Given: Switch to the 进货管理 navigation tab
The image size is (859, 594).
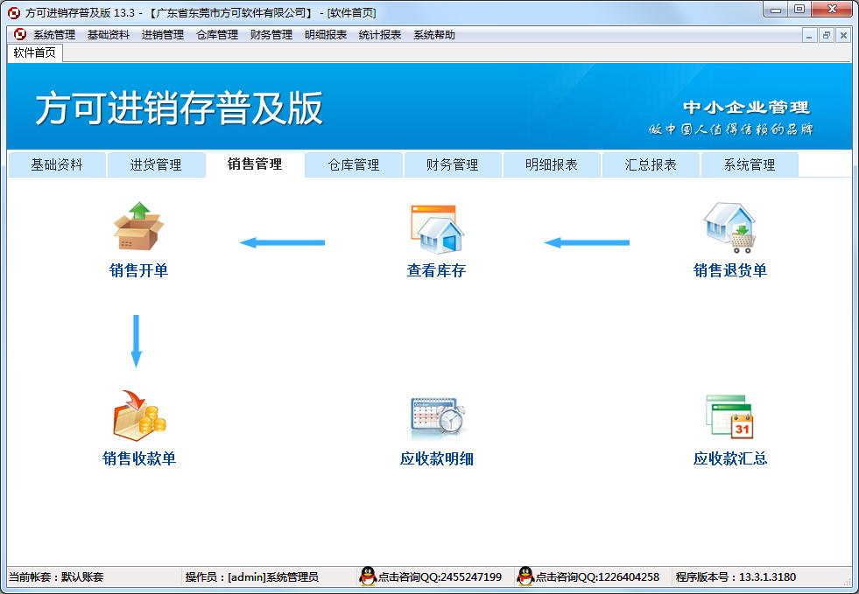Looking at the screenshot, I should click(x=156, y=164).
